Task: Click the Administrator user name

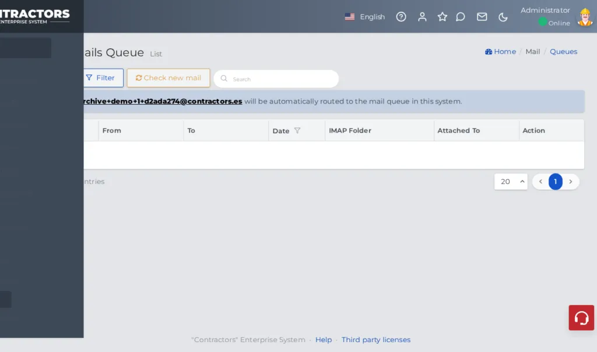Action: (x=545, y=10)
